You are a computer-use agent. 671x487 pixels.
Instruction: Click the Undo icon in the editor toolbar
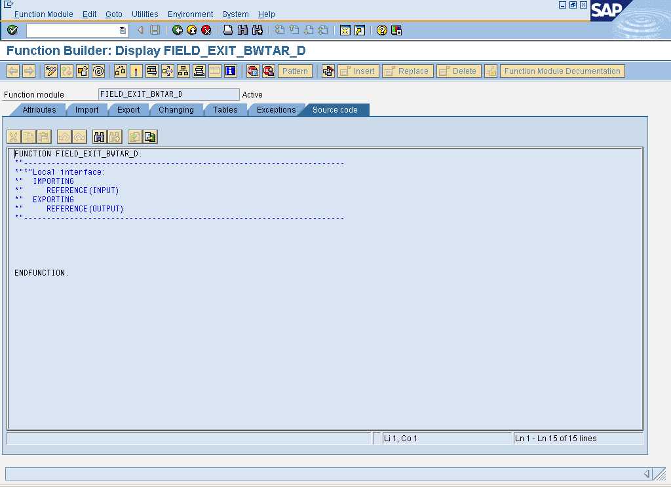point(65,136)
